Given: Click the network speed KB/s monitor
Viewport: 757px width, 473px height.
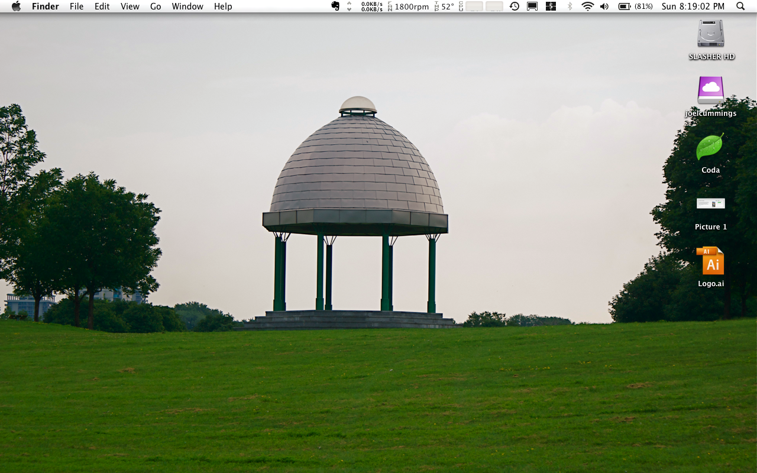Looking at the screenshot, I should 371,7.
